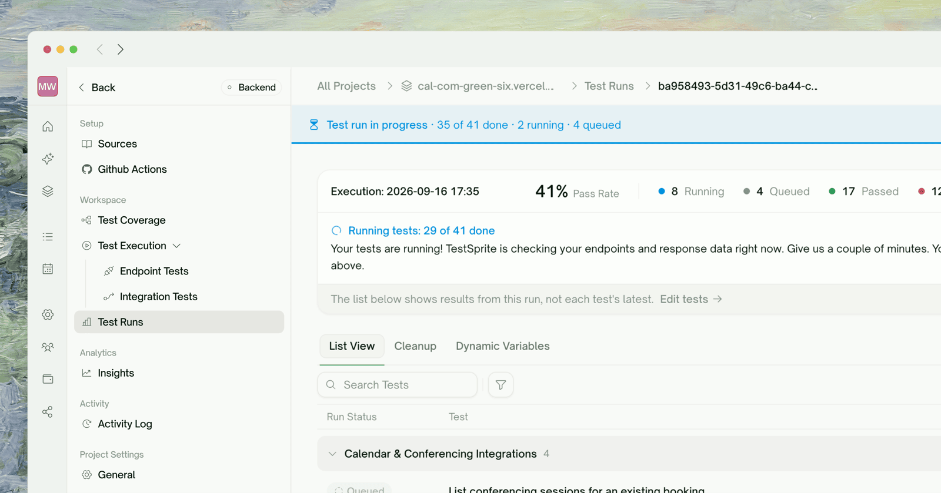Click the Backend project type badge
This screenshot has width=941, height=493.
coord(252,87)
